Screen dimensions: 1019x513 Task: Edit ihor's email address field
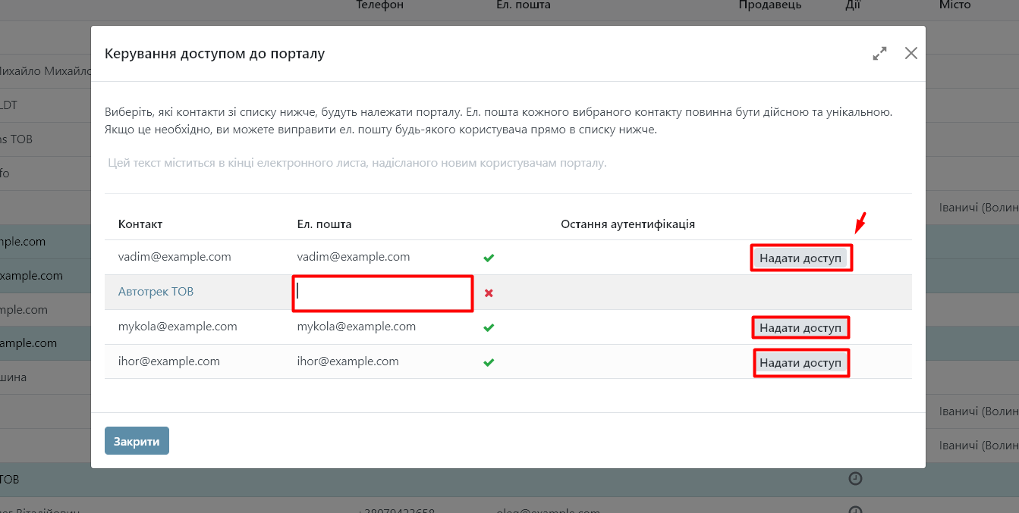tap(348, 361)
